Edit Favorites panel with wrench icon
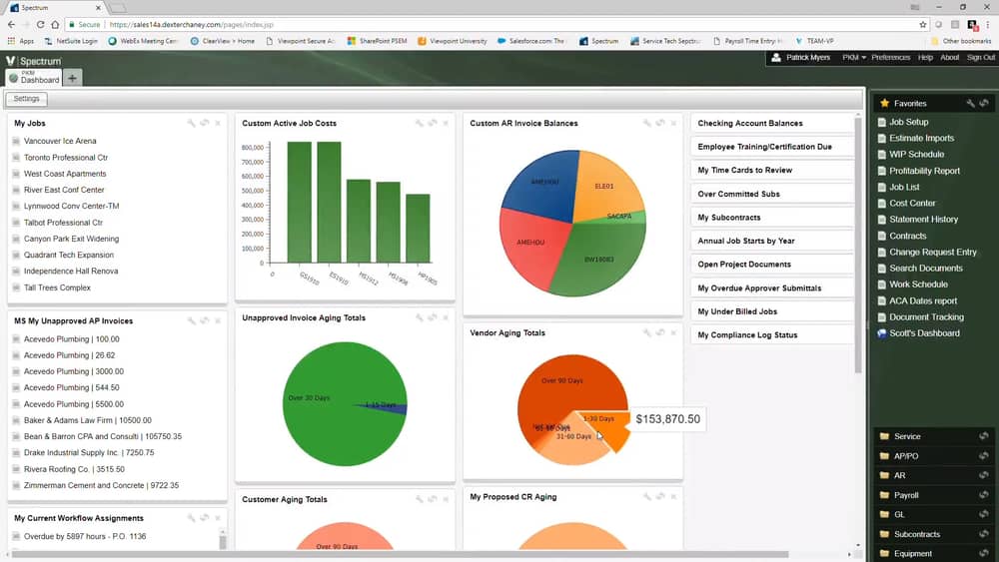The width and height of the screenshot is (999, 562). (x=970, y=103)
